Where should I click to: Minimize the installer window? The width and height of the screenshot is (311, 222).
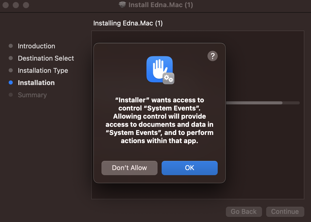point(16,5)
